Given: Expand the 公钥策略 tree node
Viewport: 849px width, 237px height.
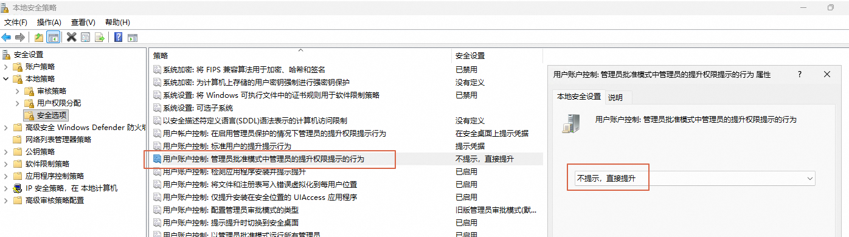Looking at the screenshot, I should tap(7, 151).
